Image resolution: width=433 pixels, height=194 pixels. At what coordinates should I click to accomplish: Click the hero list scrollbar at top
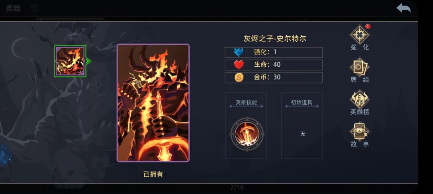pos(70,19)
